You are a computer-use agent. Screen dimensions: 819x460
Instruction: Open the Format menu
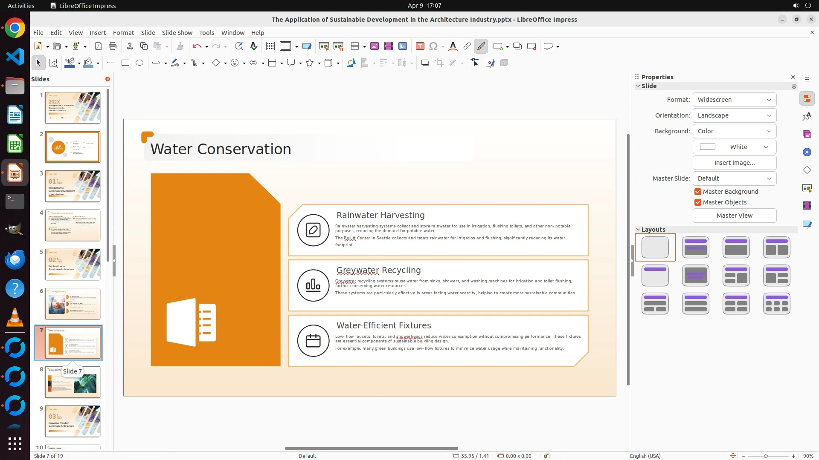point(123,33)
